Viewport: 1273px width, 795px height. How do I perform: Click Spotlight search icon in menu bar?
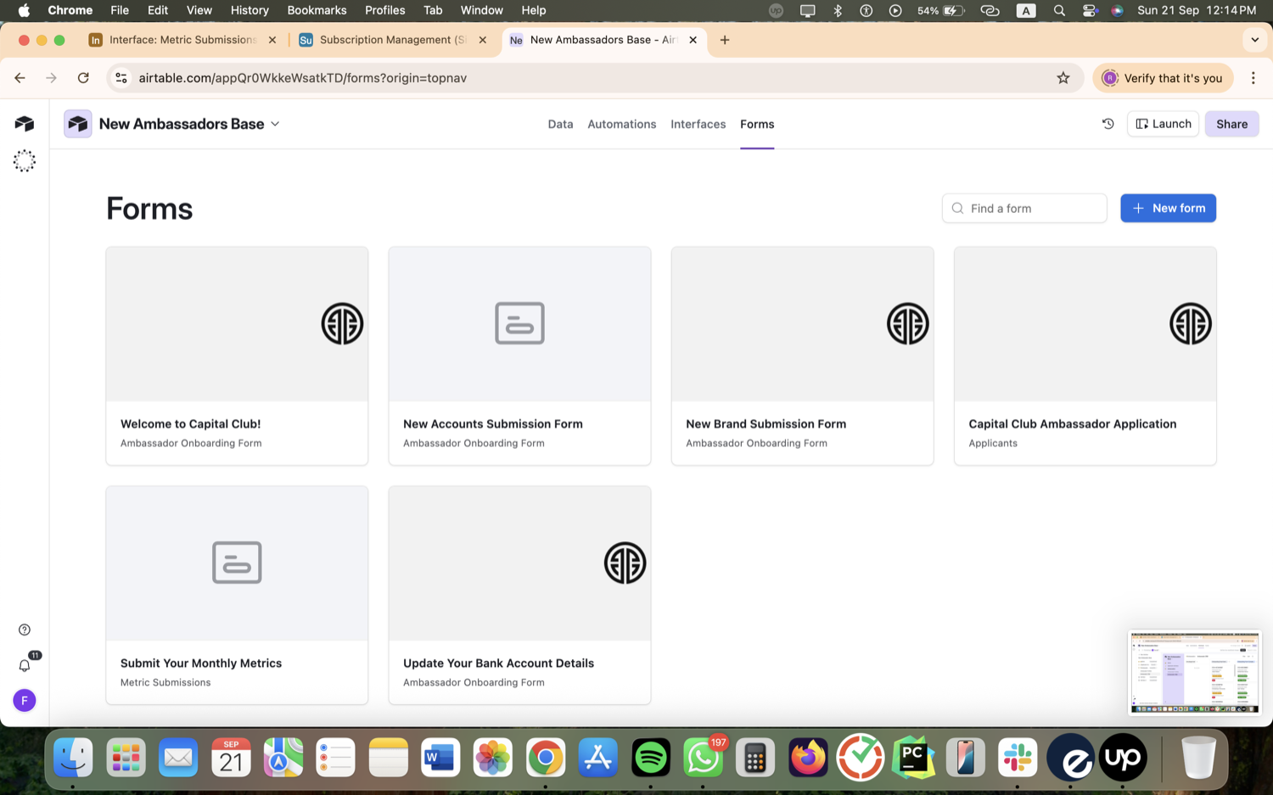(x=1059, y=10)
